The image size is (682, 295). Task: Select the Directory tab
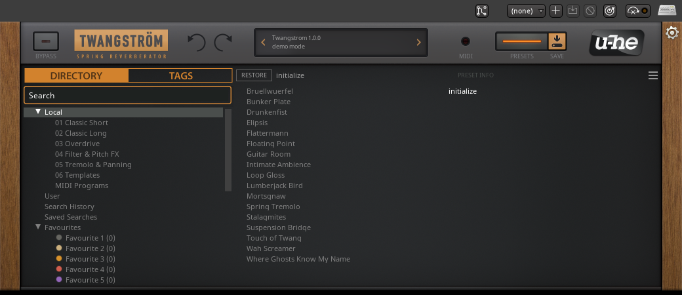pyautogui.click(x=76, y=75)
